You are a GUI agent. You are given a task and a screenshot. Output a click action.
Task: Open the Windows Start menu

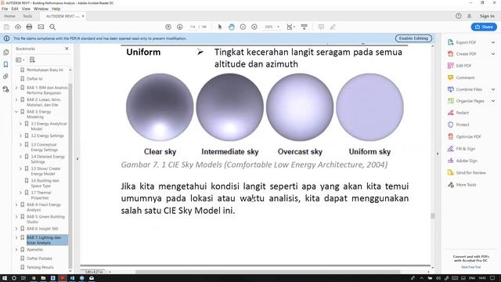[x=5, y=278]
